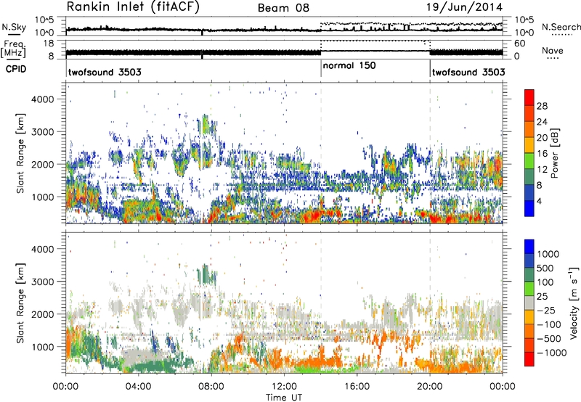Click the '04:00' time tick label
581x402 pixels.
(x=138, y=387)
